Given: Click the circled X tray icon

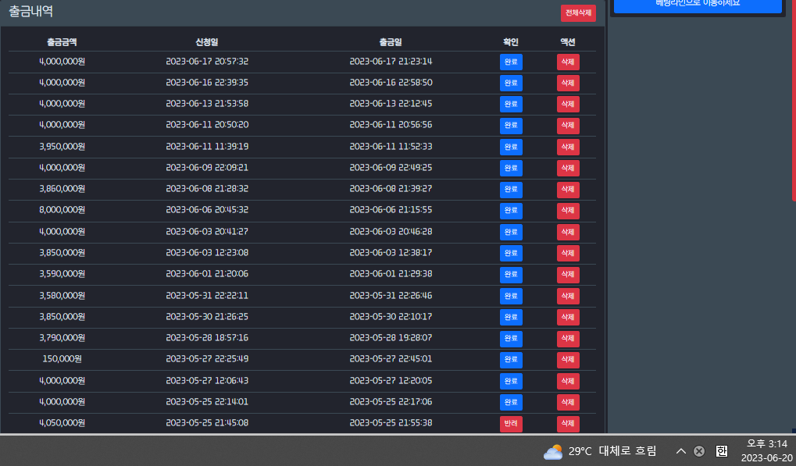Looking at the screenshot, I should (699, 451).
